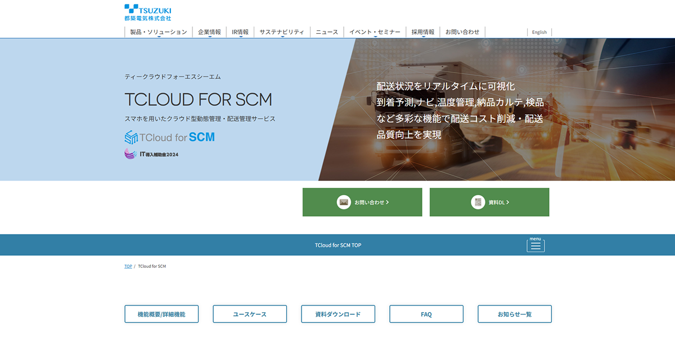This screenshot has height=337, width=675.
Task: Select the 機能概要/詳細機能 button
Action: pyautogui.click(x=161, y=314)
